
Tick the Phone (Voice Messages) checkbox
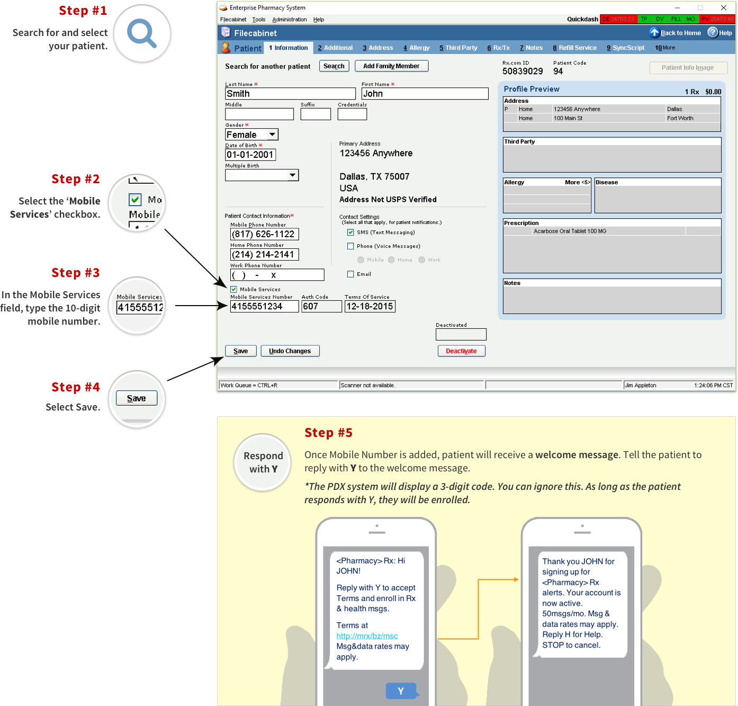click(350, 246)
